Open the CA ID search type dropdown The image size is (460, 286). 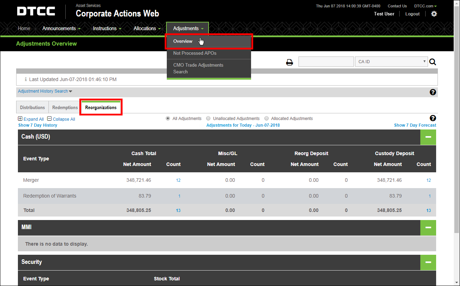click(391, 62)
